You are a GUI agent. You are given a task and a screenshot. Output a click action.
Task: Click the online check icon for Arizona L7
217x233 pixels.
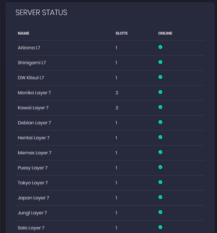160,47
